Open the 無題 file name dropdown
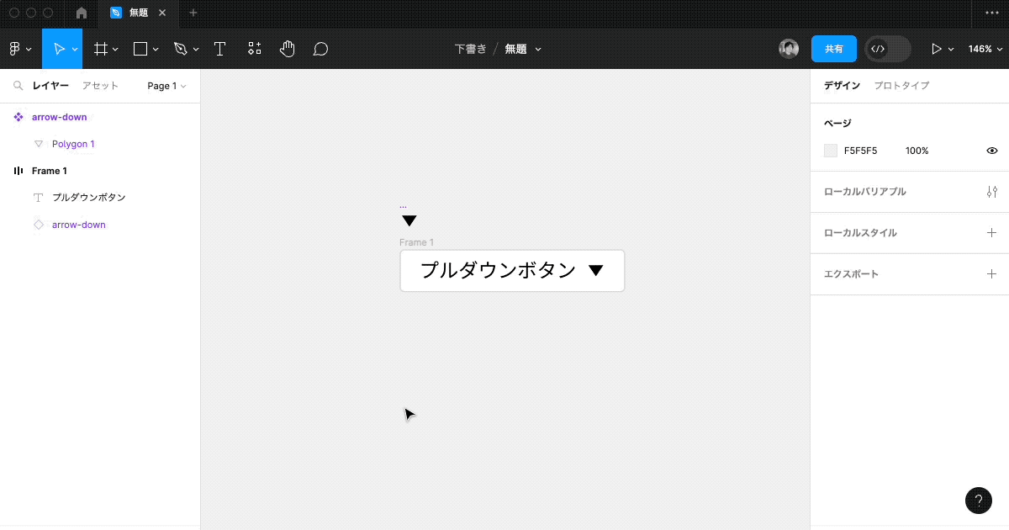The height and width of the screenshot is (530, 1009). (522, 48)
